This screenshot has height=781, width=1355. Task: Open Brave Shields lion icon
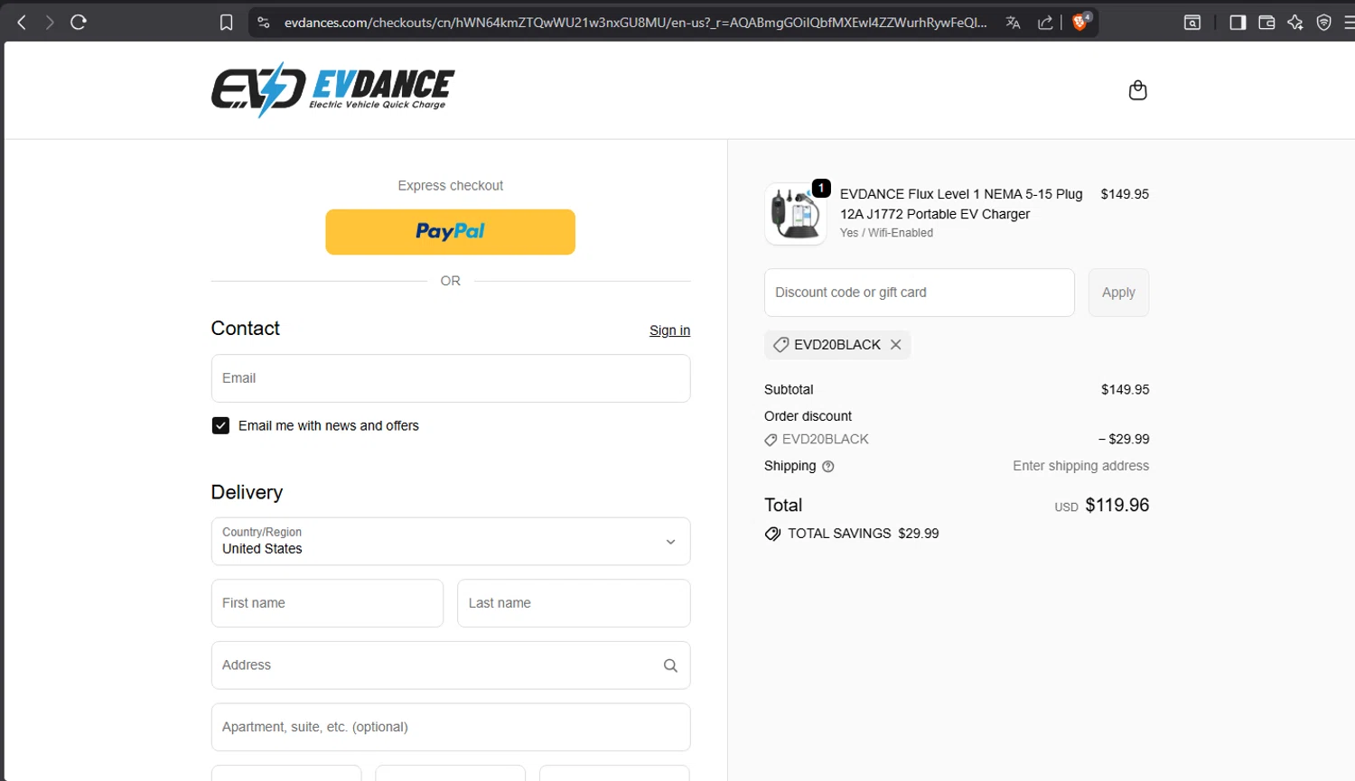coord(1080,22)
